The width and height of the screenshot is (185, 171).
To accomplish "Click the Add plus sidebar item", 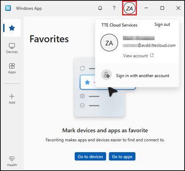I will point(12,99).
